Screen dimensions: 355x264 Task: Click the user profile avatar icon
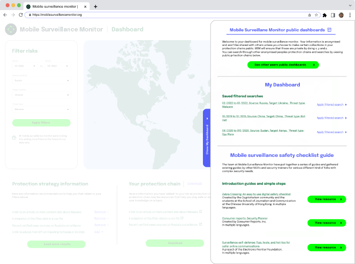point(341,15)
